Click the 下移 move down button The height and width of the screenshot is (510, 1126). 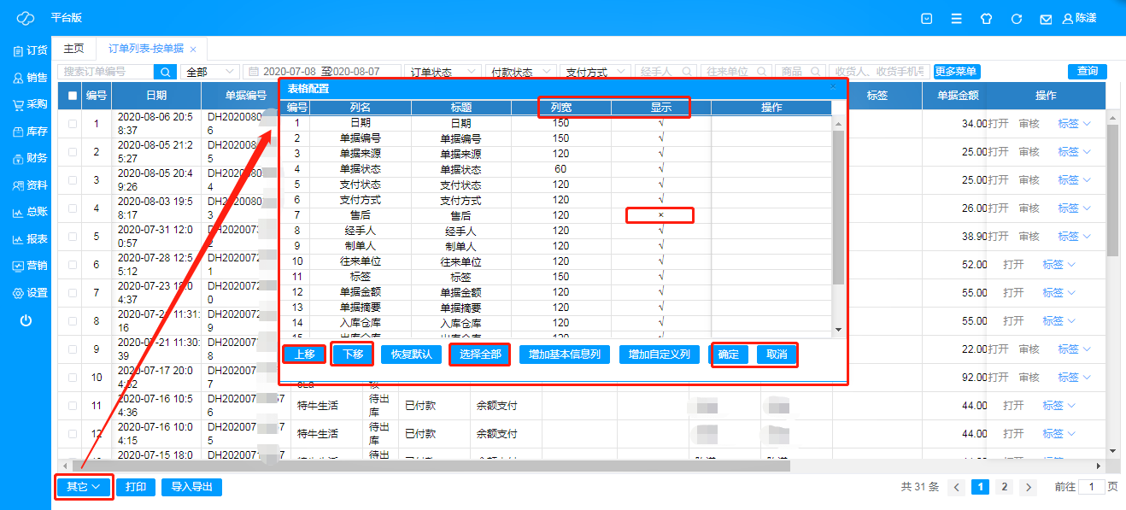352,355
